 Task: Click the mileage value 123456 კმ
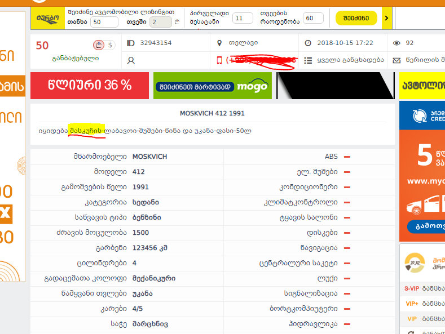click(x=150, y=248)
